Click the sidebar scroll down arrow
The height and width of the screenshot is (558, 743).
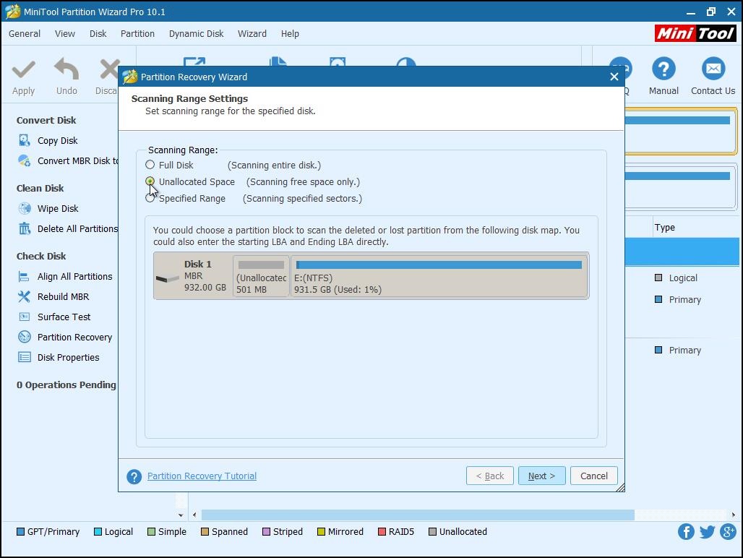(x=181, y=515)
